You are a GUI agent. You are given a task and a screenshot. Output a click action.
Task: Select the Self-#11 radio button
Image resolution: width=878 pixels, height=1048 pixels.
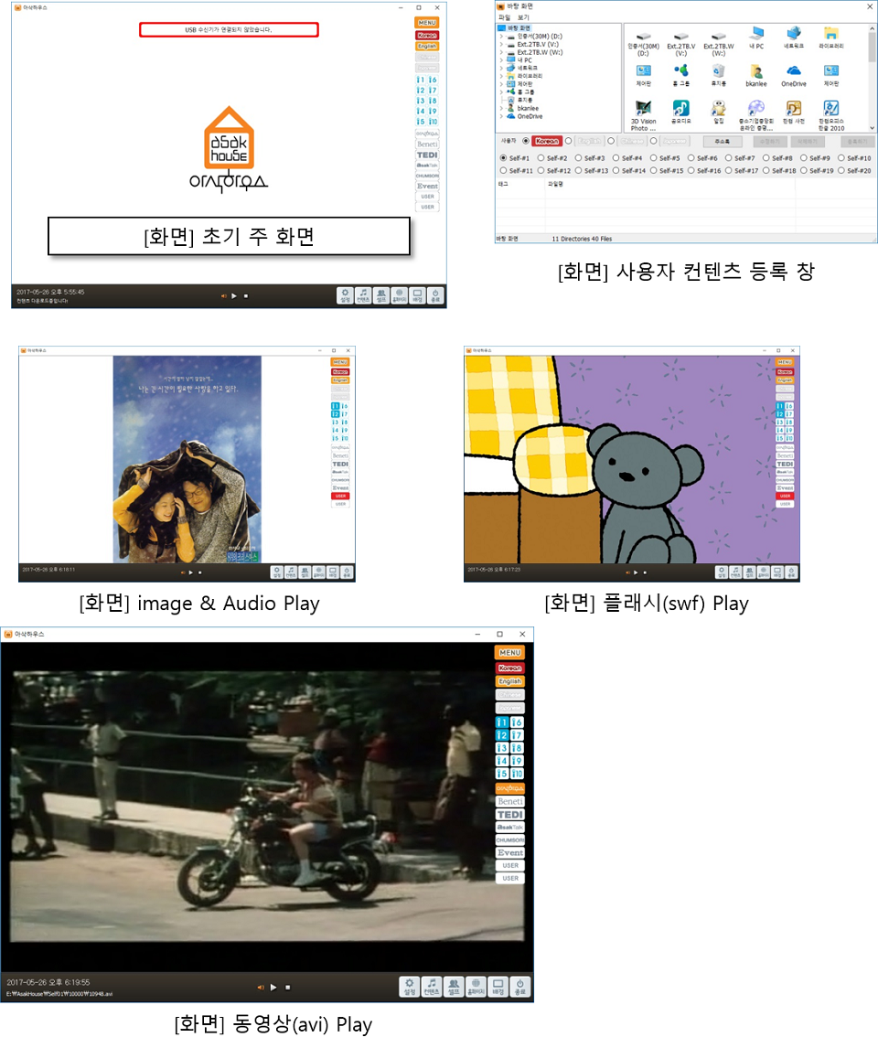[x=503, y=170]
